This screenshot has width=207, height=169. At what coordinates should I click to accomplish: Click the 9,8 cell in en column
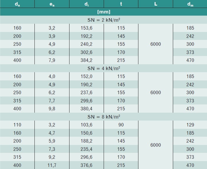52,109
